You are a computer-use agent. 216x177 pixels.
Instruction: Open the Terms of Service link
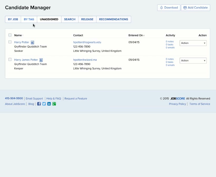[x=200, y=104]
